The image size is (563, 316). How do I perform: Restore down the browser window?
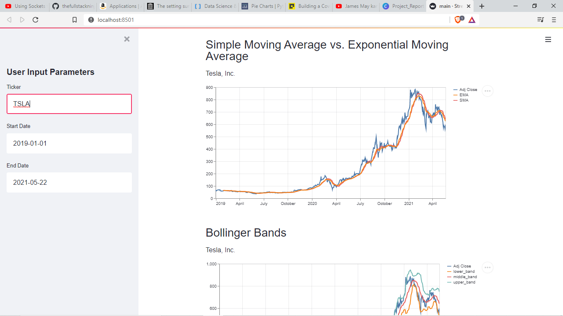click(535, 6)
